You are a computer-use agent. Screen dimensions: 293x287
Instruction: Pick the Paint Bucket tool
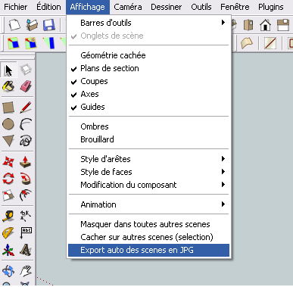[x=8, y=86]
